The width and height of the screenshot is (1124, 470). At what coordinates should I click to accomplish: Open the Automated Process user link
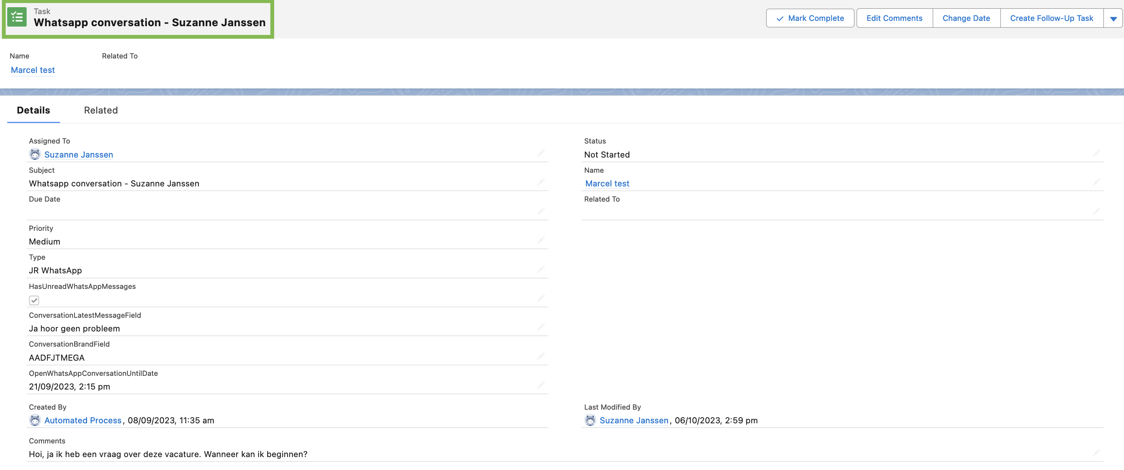coord(83,420)
